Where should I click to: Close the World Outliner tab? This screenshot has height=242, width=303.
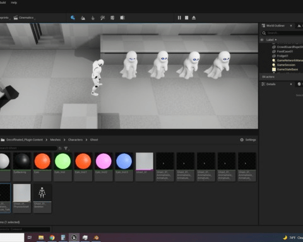[291, 26]
